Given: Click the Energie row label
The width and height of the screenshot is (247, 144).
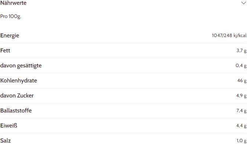Looking at the screenshot, I should click(x=10, y=36).
